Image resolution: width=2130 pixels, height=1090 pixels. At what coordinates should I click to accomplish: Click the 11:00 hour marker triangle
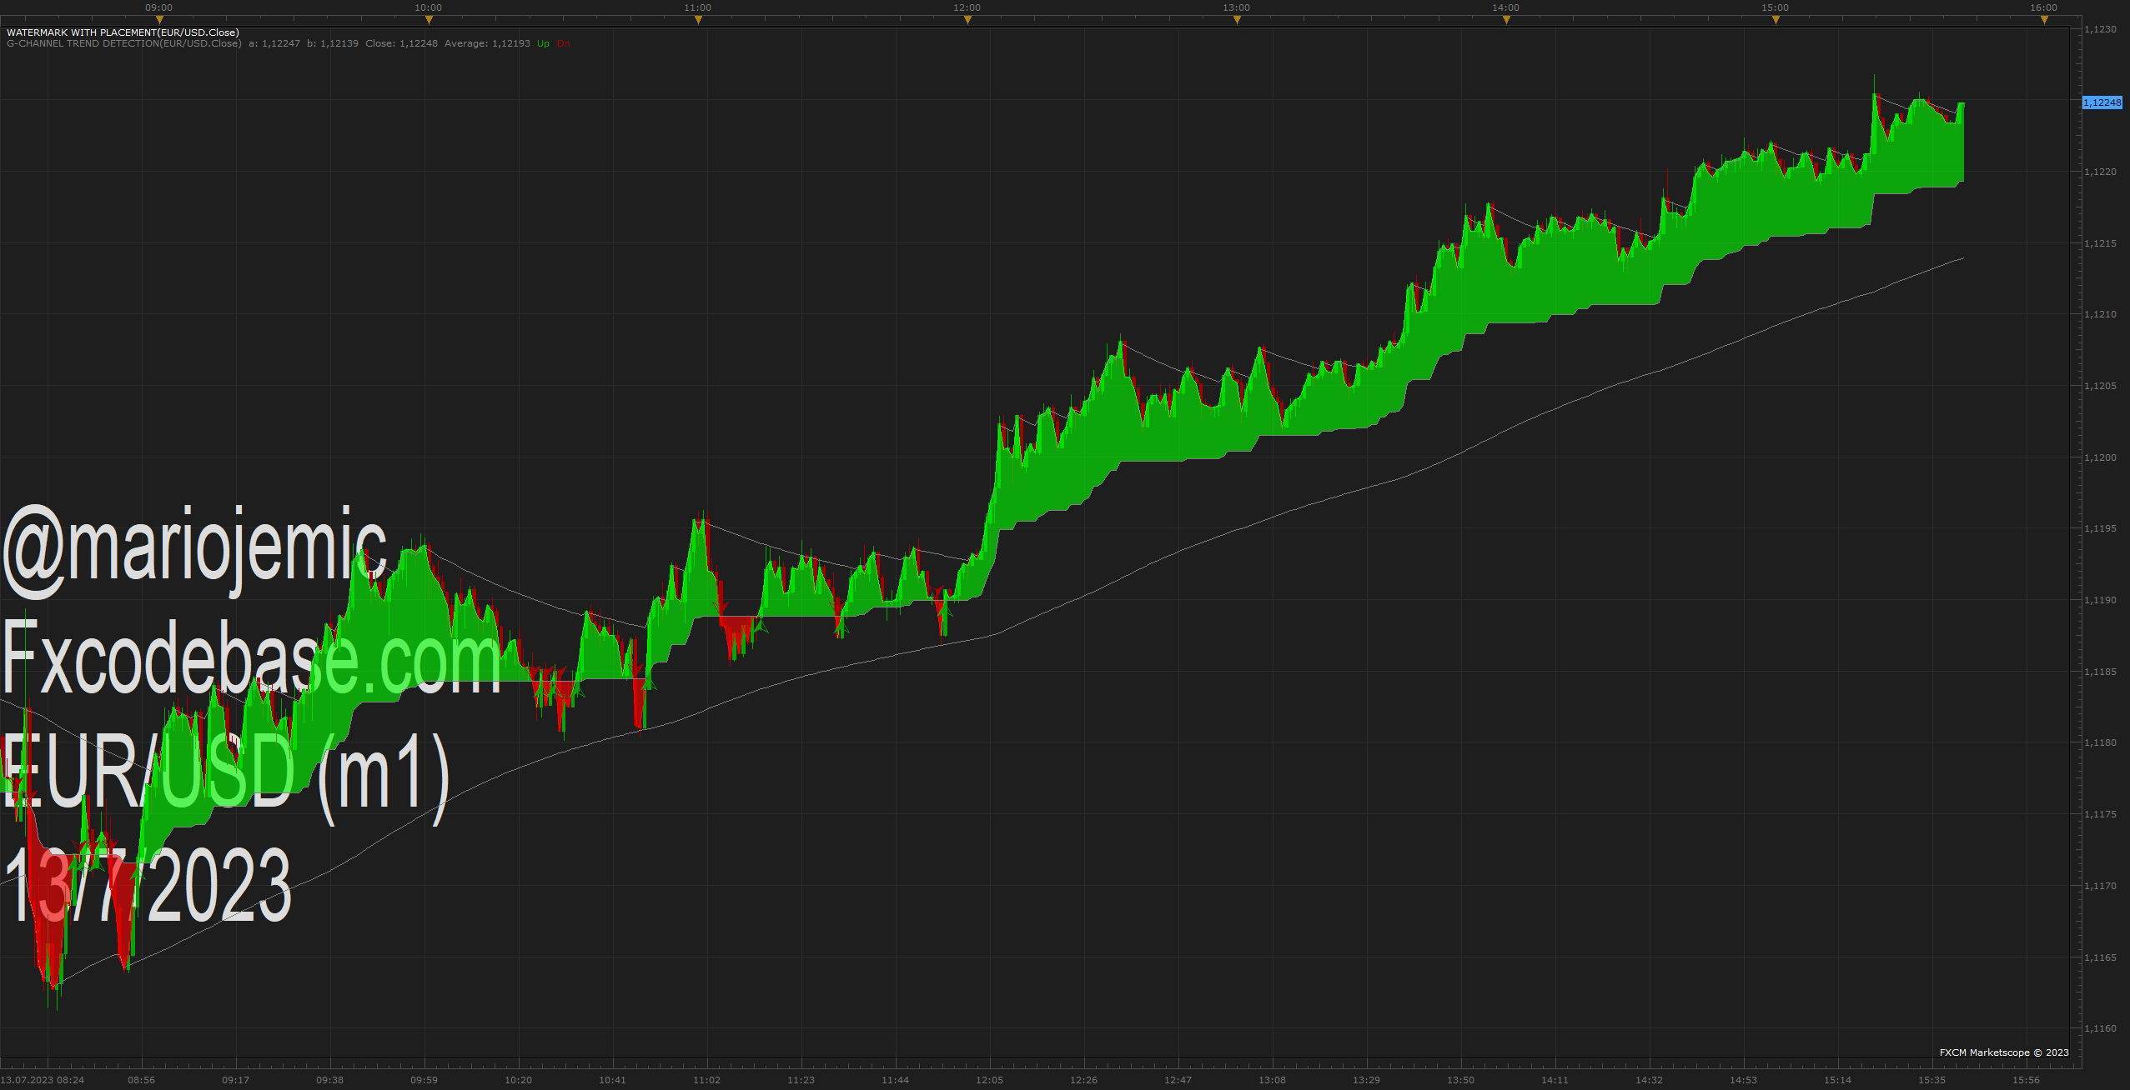(x=698, y=20)
